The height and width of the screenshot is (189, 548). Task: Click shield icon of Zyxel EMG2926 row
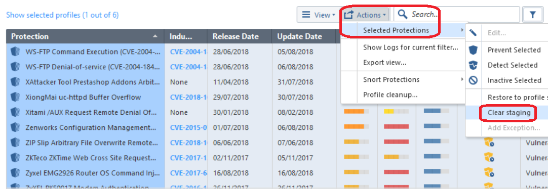(x=15, y=173)
